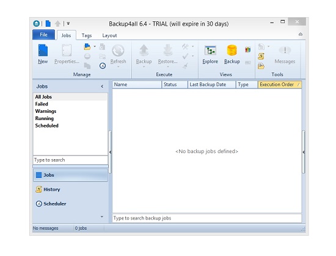This screenshot has height=256, width=336.
Task: Sort by the Execution Order column header
Action: click(280, 85)
